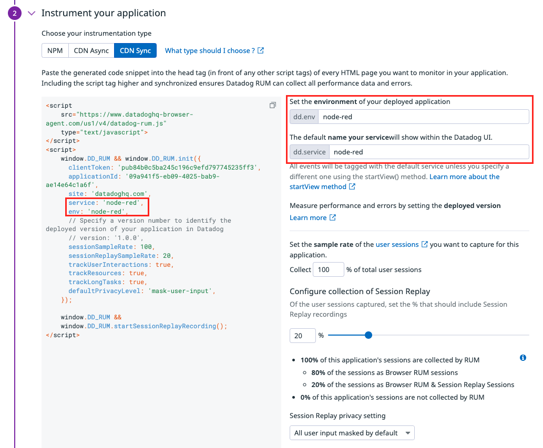Screen dimensions: 543x448
Task: Click the 'Configure collection of Session Replay' heading
Action: tap(360, 291)
